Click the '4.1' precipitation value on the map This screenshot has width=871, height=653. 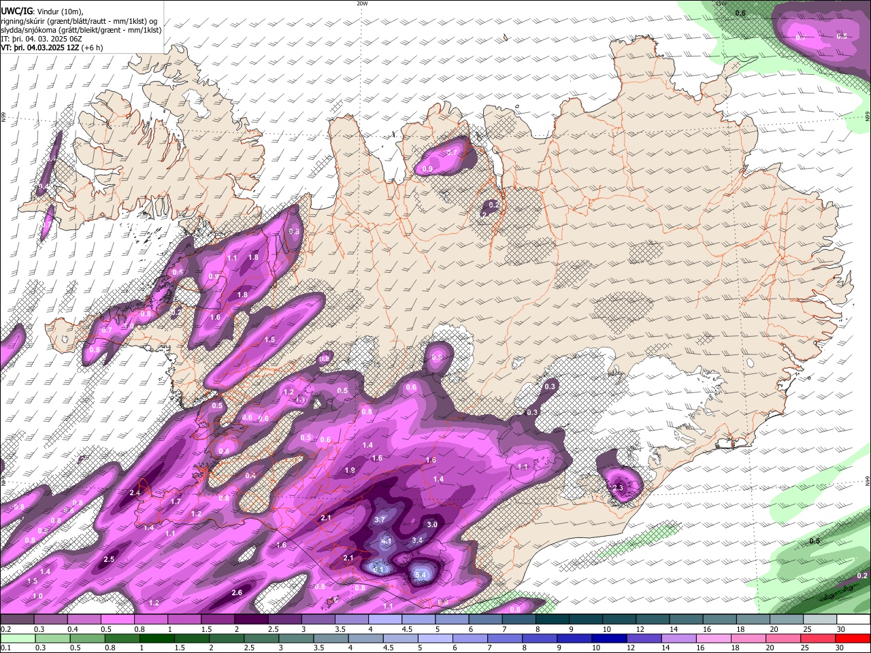[x=387, y=541]
